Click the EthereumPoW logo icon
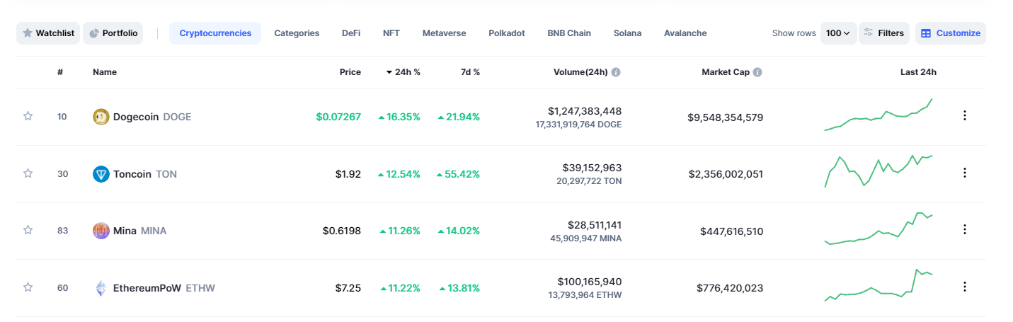The width and height of the screenshot is (1013, 322). [101, 288]
